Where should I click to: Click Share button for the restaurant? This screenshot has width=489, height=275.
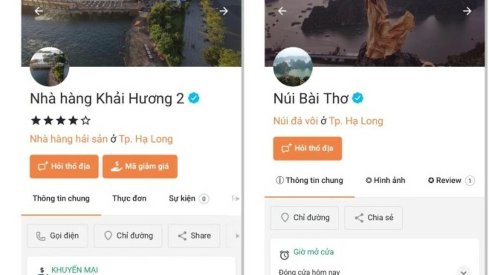[194, 236]
